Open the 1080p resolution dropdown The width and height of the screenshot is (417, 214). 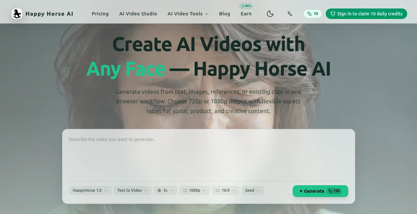point(195,190)
